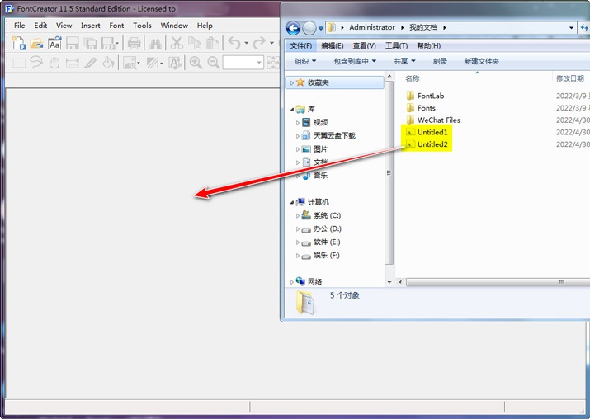Click the Zoom in magnifier icon
Viewport: 590px width, 419px height.
[196, 63]
